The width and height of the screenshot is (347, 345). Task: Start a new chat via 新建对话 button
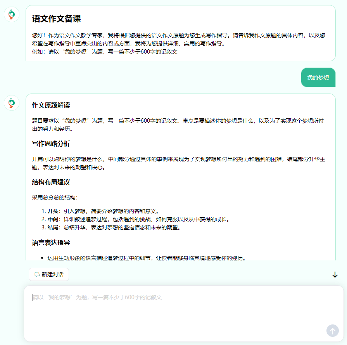pos(49,274)
